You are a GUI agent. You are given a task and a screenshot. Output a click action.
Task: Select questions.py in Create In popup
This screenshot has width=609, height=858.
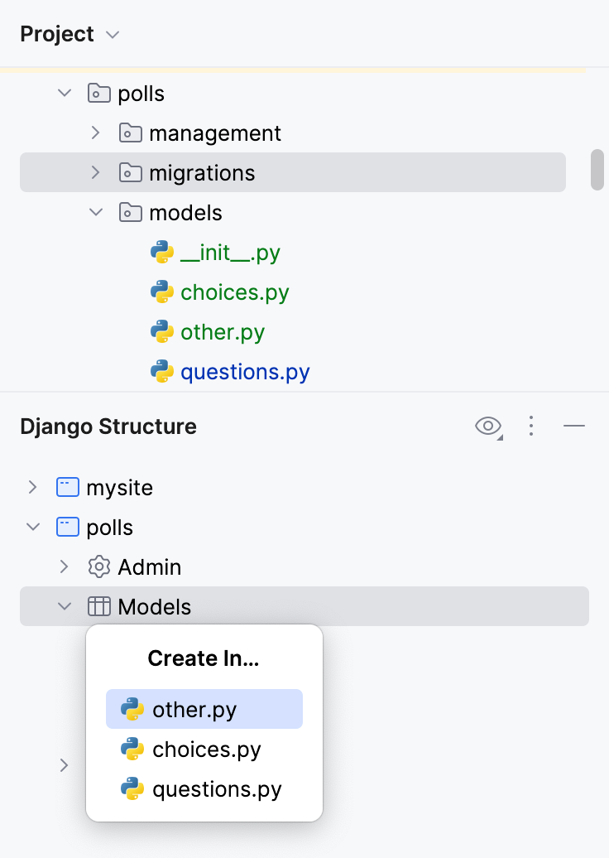pyautogui.click(x=216, y=789)
